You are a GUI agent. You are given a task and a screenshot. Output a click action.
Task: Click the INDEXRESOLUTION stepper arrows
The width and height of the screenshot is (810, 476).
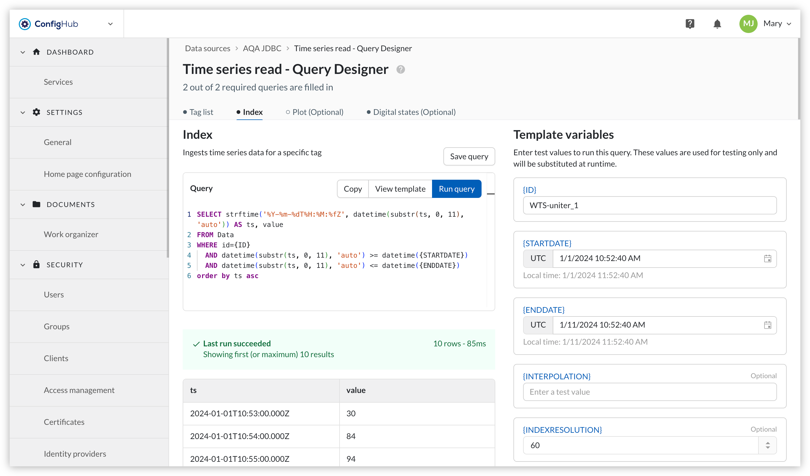click(x=768, y=446)
